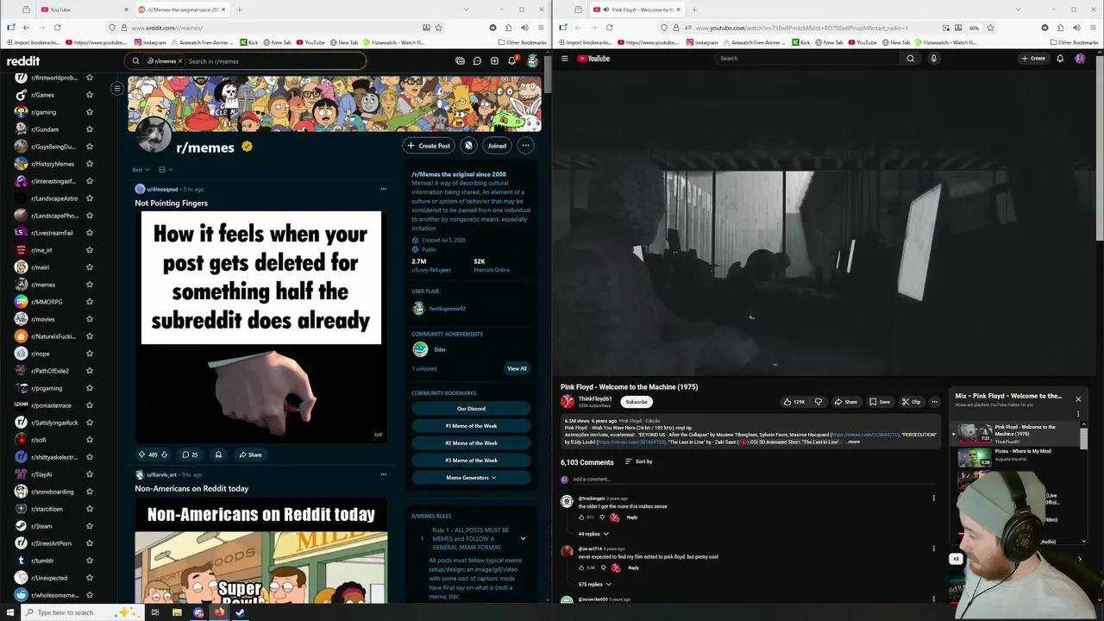The width and height of the screenshot is (1104, 621).
Task: Select Pink Floyd tab in right browser
Action: (x=637, y=9)
